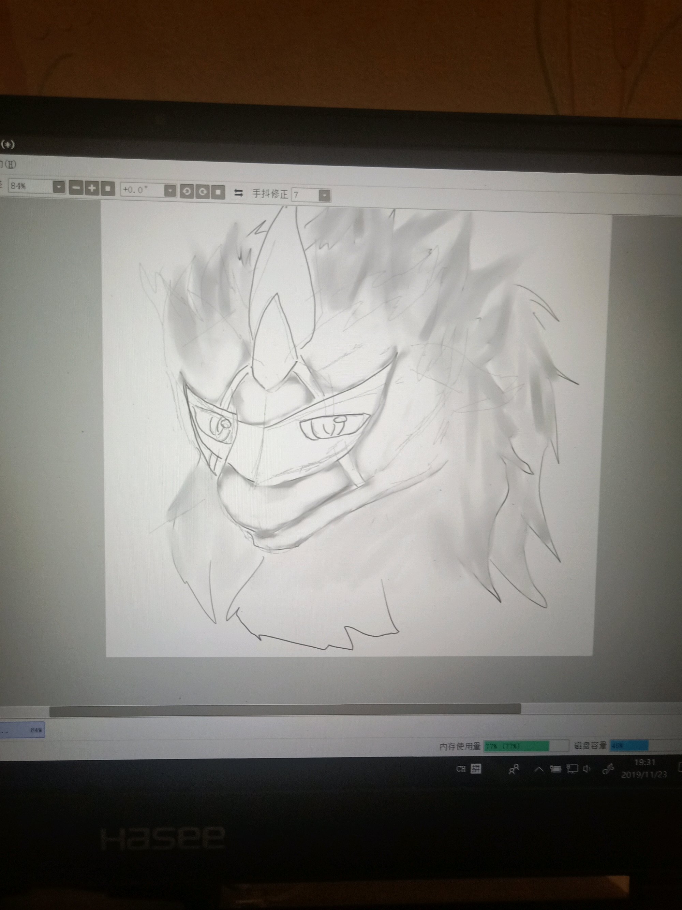The image size is (682, 910).
Task: Rotate canvas clockwise
Action: (x=202, y=192)
